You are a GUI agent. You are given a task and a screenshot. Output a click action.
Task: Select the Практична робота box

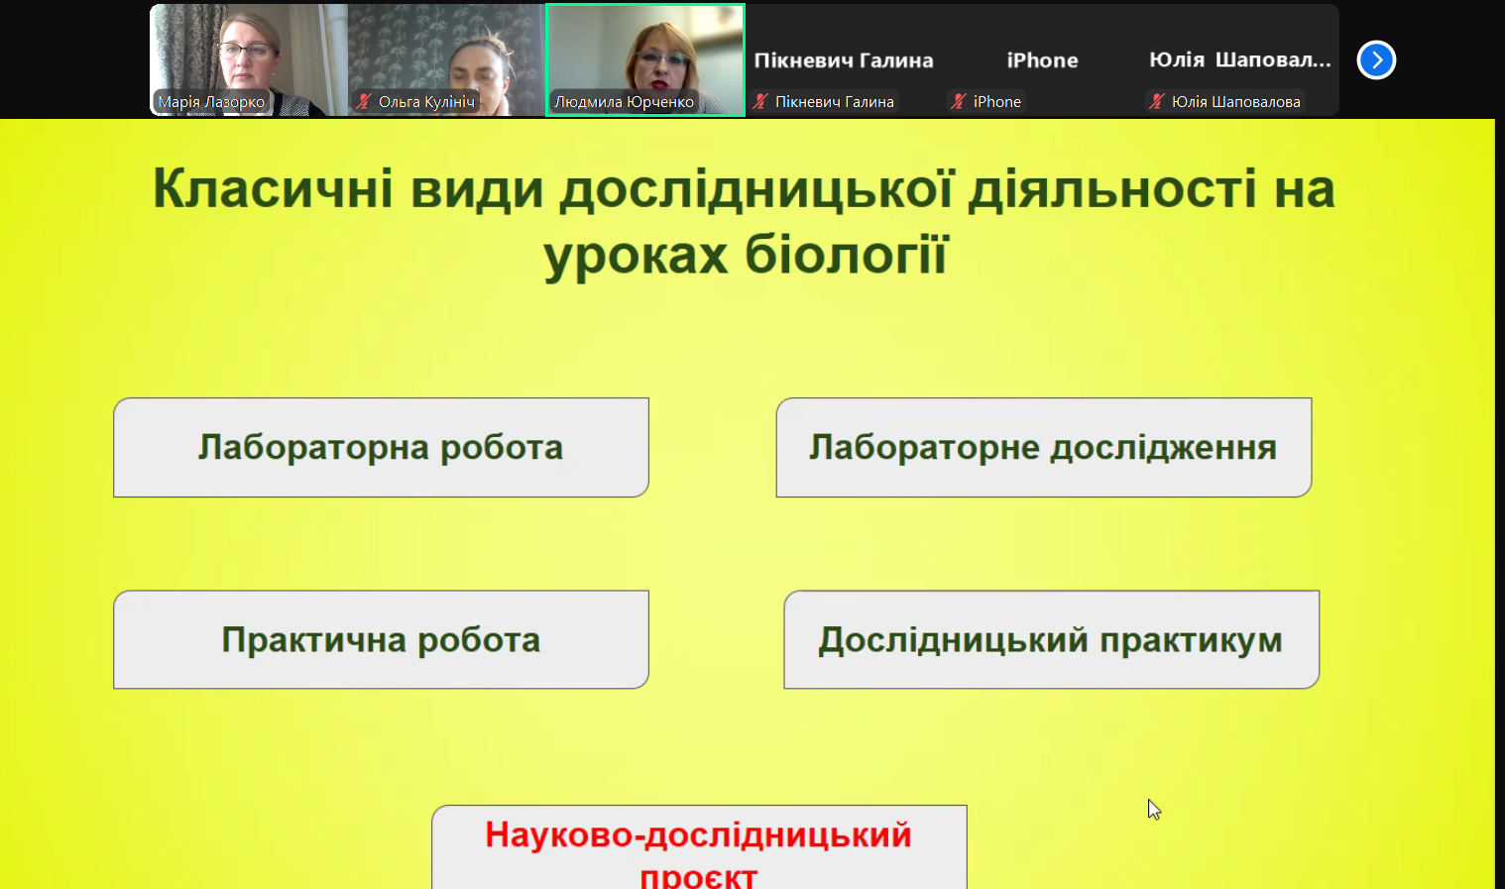point(381,640)
